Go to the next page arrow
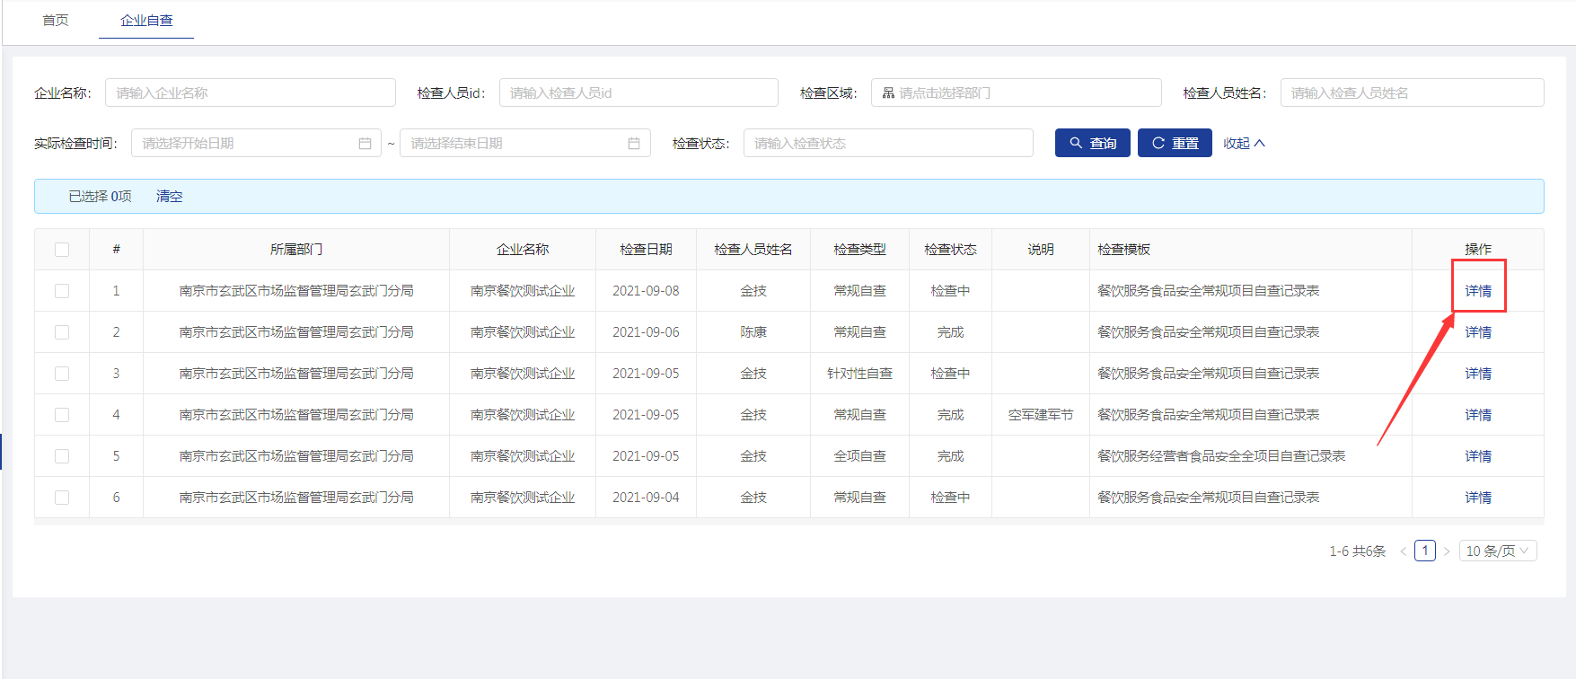 (x=1447, y=551)
